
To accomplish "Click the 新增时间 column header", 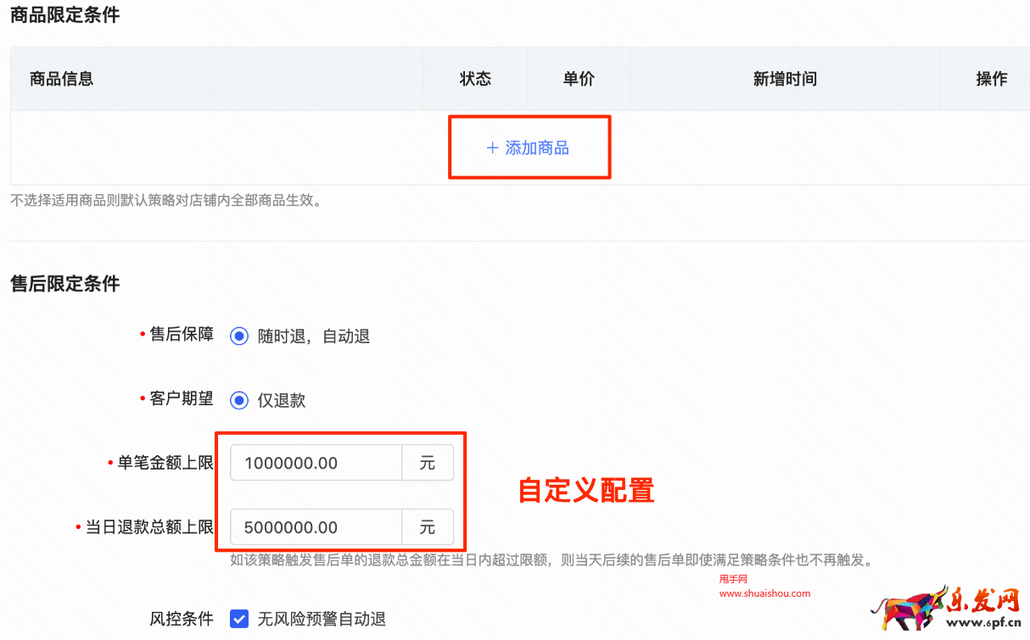I will coord(785,79).
